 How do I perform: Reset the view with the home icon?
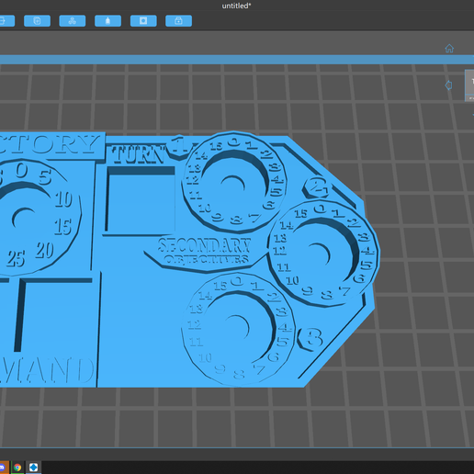click(449, 49)
